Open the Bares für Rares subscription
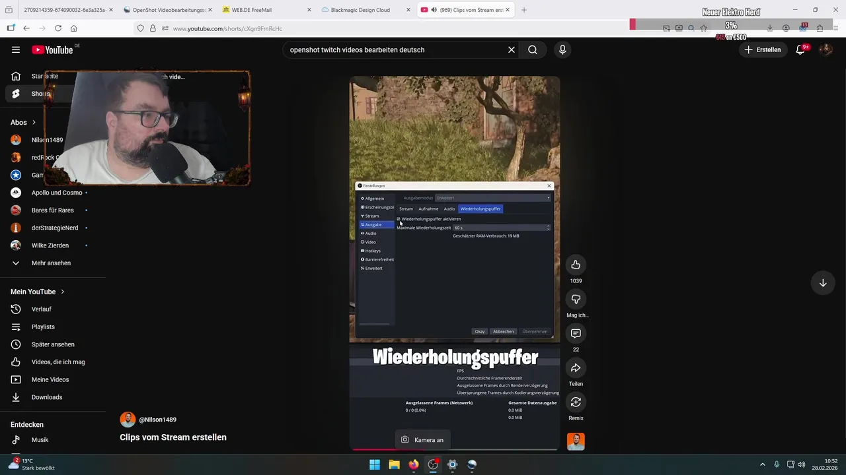Viewport: 846px width, 475px height. coord(53,210)
